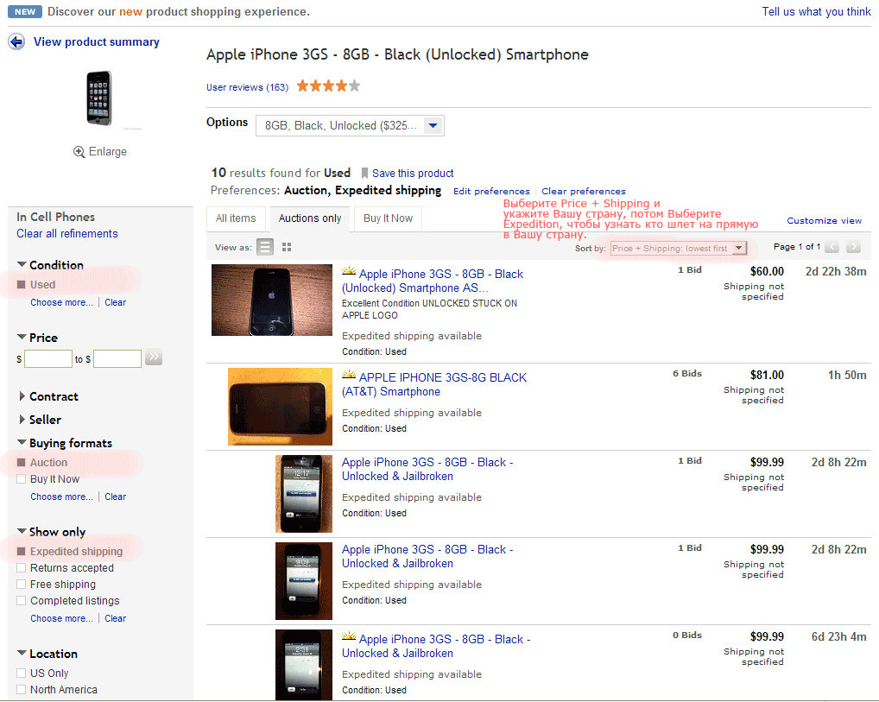Screen dimensions: 879x702
Task: Submit price range with the arrows button
Action: point(154,357)
